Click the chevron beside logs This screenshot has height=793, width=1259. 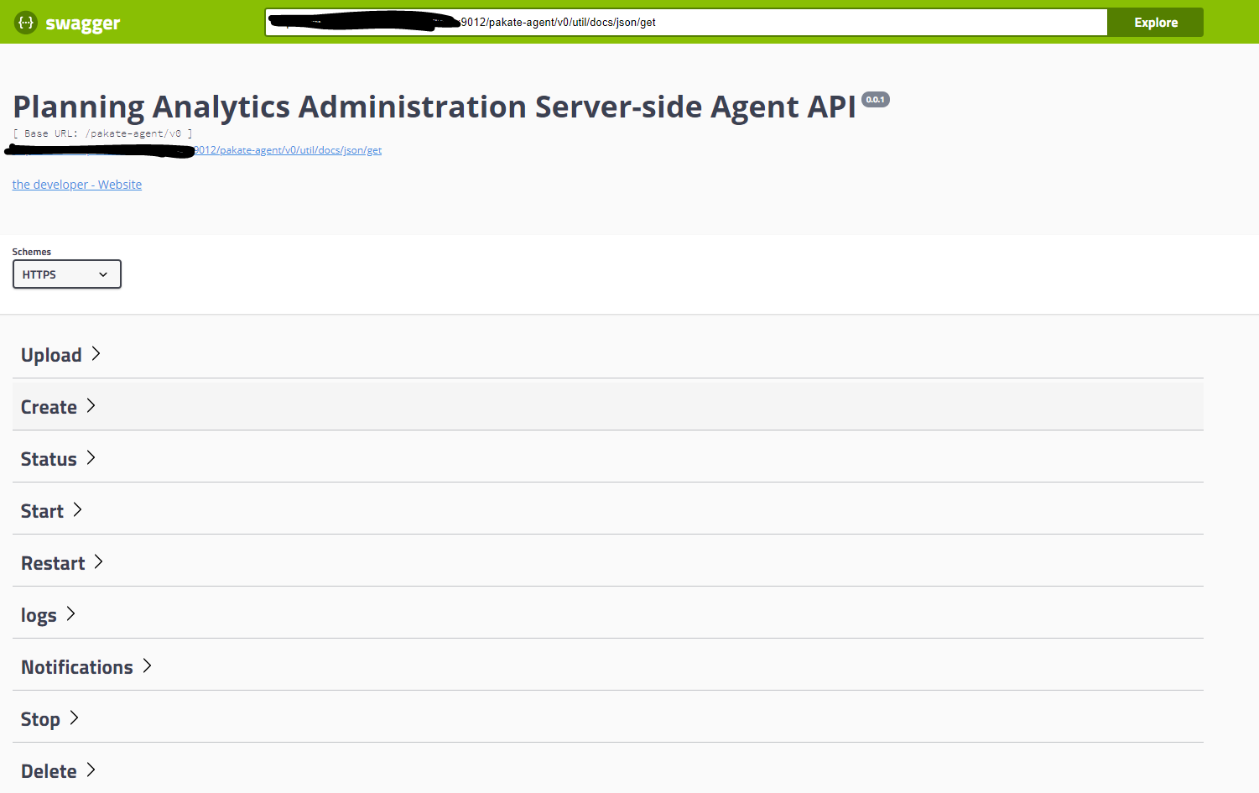point(70,614)
